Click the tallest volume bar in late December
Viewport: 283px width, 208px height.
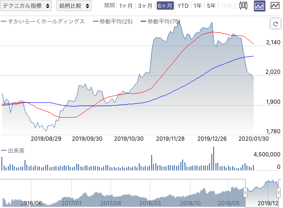(x=214, y=159)
